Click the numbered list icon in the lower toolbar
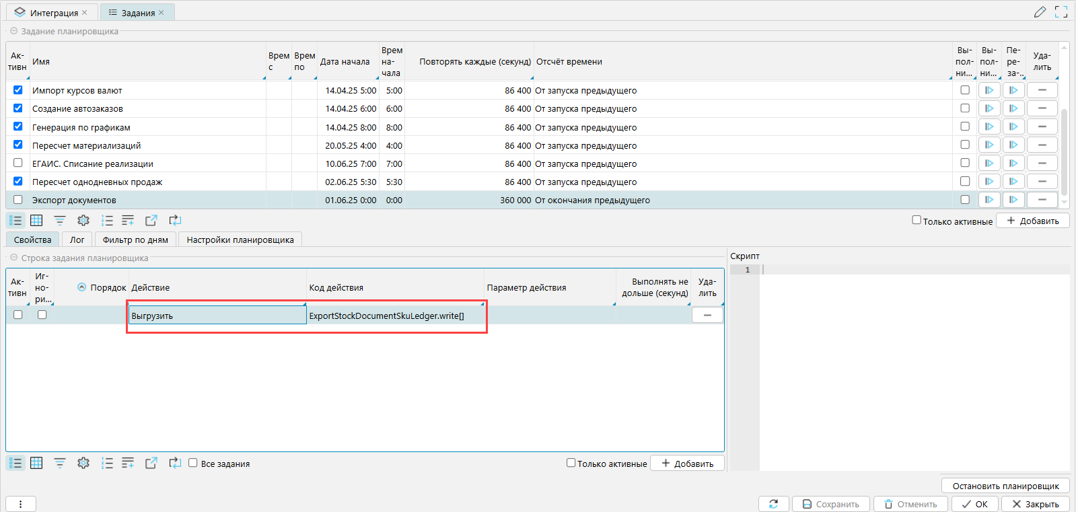The height and width of the screenshot is (512, 1076). coord(107,463)
